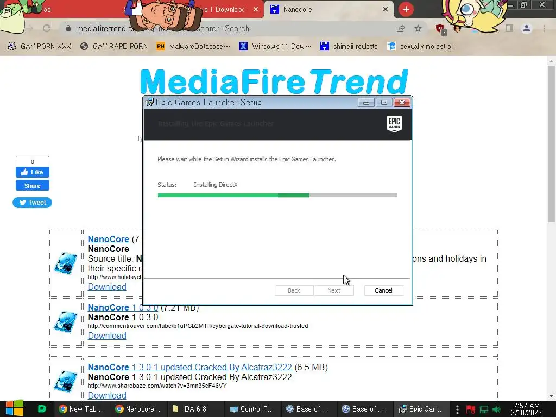Click the 'Installing DirectX' status text
Screen dimensions: 556x417
pos(216,185)
